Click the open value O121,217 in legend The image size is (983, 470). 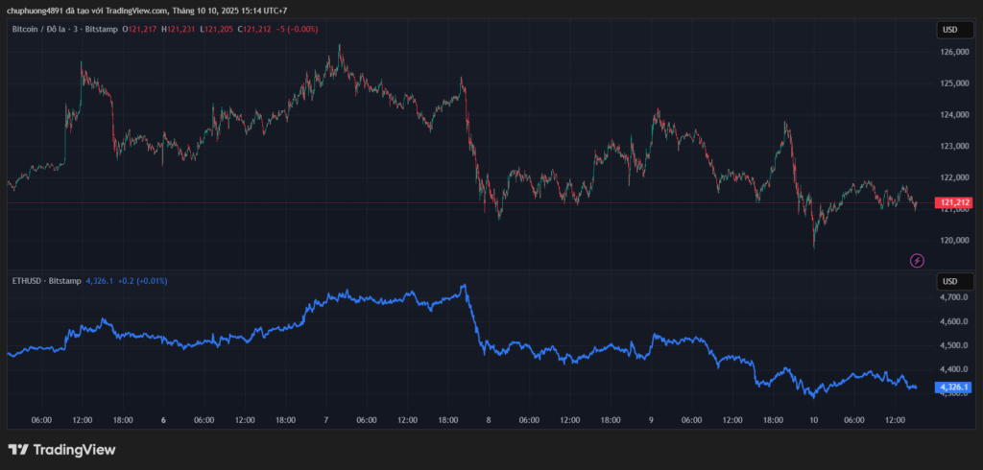139,29
